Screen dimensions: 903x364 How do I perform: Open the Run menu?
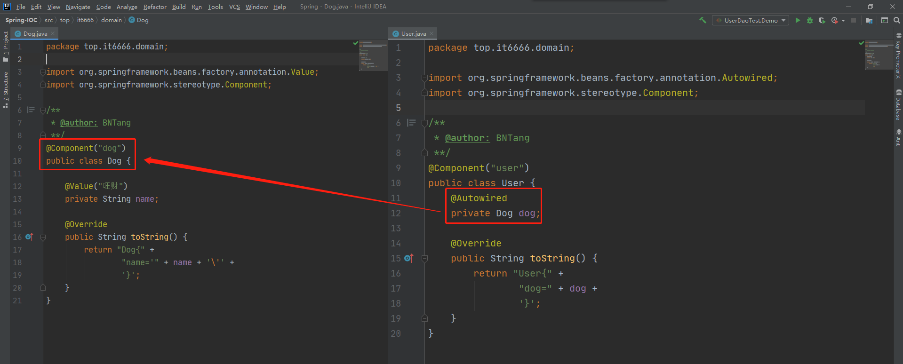point(197,7)
